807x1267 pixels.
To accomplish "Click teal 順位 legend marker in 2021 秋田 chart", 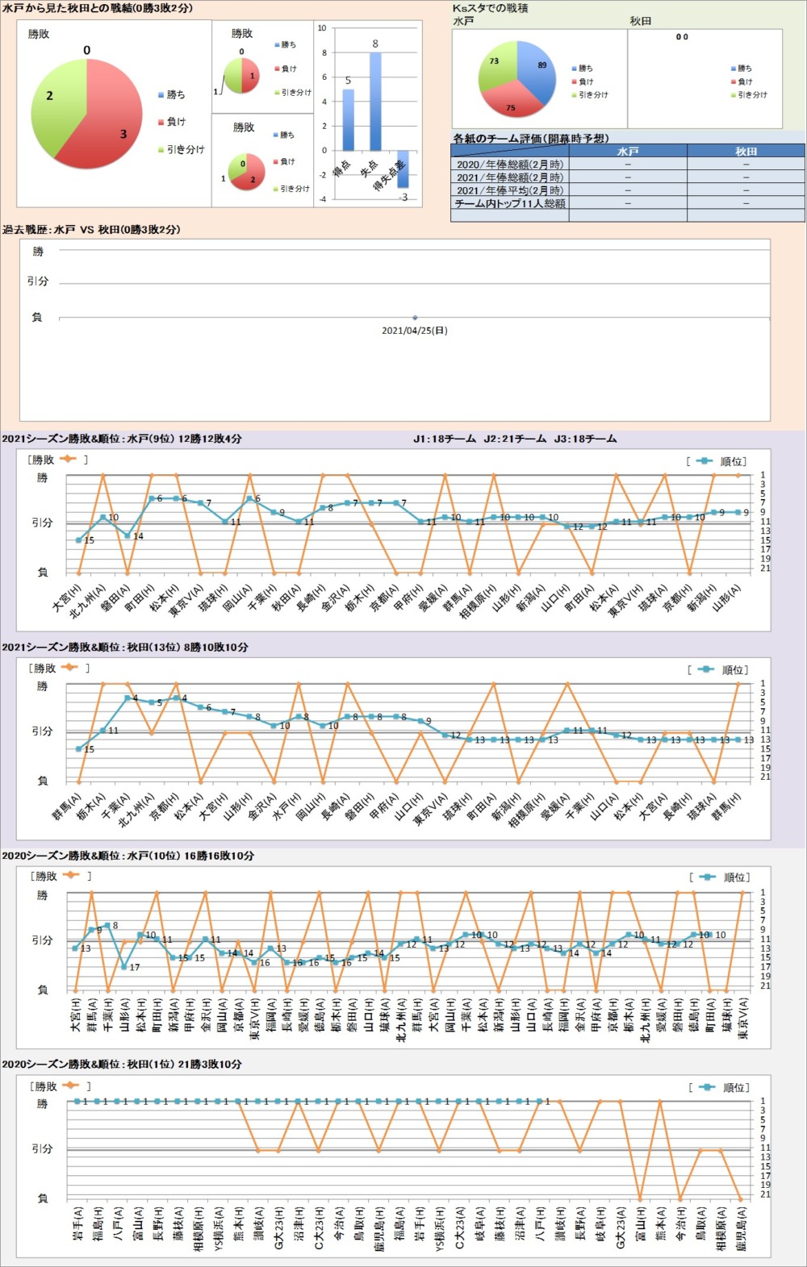I will pyautogui.click(x=706, y=669).
